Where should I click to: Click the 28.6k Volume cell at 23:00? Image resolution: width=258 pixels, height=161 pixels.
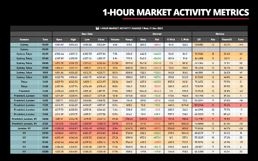[115, 133]
